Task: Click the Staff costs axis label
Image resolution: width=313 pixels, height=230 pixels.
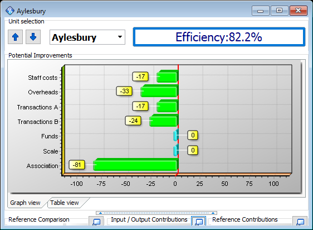Action: tap(43, 78)
